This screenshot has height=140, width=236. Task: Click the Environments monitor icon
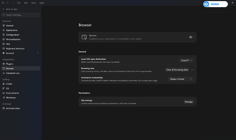pos(4,93)
